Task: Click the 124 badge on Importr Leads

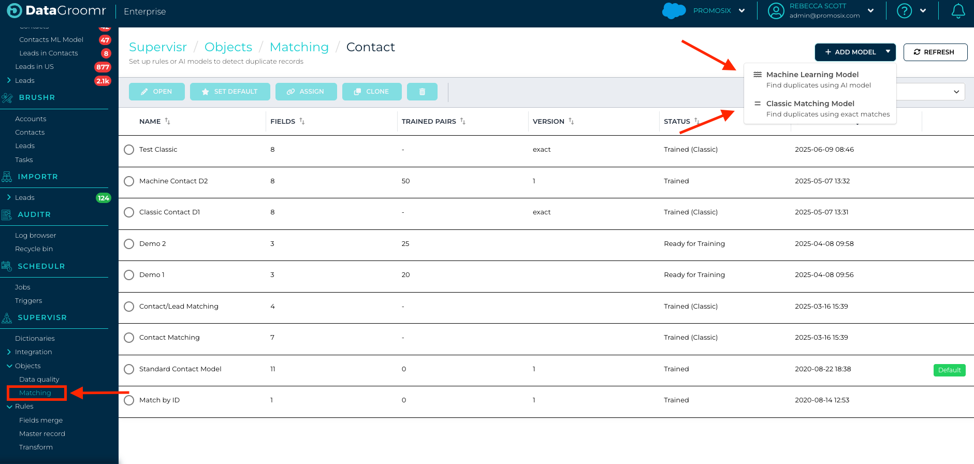Action: 104,198
